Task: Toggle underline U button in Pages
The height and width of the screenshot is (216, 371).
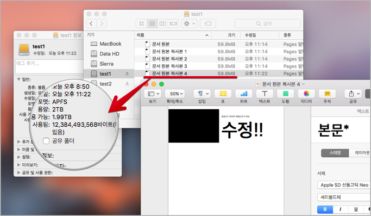Action: [356, 209]
